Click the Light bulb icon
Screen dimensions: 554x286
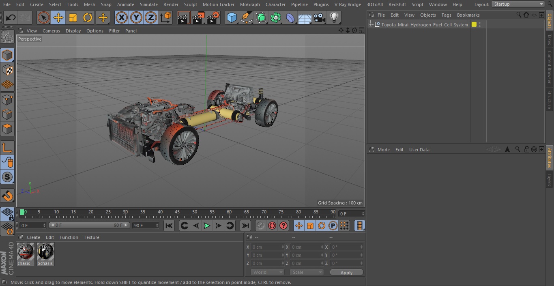[x=334, y=17]
